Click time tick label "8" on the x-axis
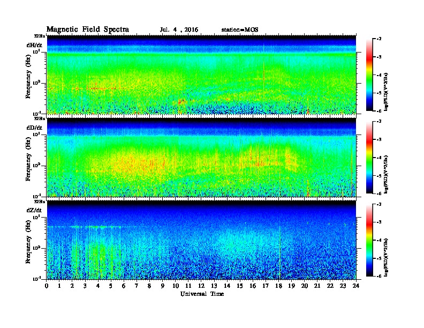Screen dimensions: 424x328 [149, 286]
